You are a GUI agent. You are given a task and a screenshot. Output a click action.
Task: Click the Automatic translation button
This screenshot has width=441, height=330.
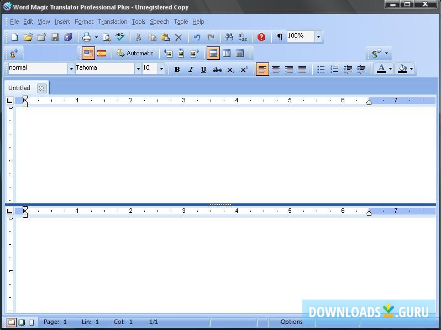pyautogui.click(x=135, y=53)
